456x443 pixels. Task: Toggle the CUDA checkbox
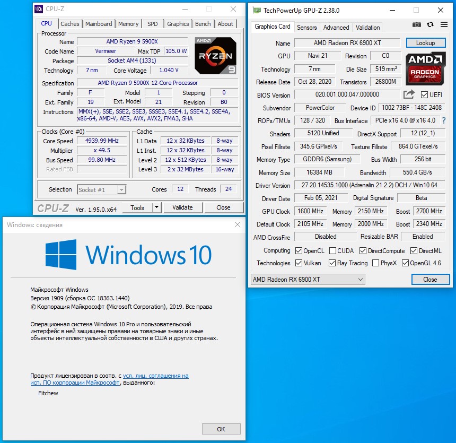click(332, 250)
